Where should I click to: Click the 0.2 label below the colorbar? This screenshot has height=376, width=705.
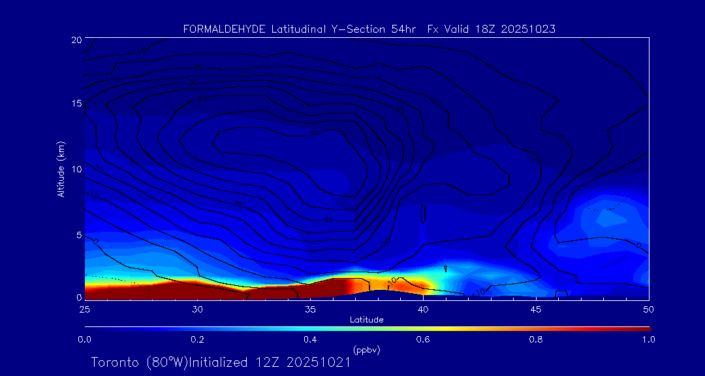(197, 339)
